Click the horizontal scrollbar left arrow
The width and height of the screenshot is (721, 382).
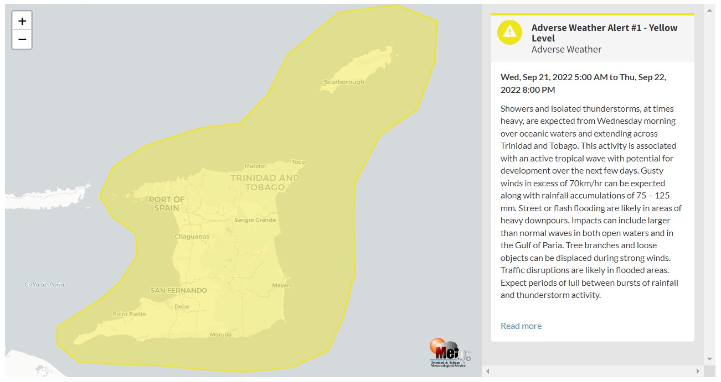coord(487,371)
